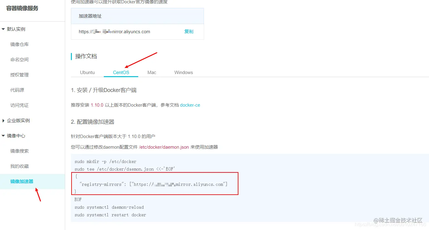
Task: Open 命名空间 in the sidebar
Action: pyautogui.click(x=19, y=59)
